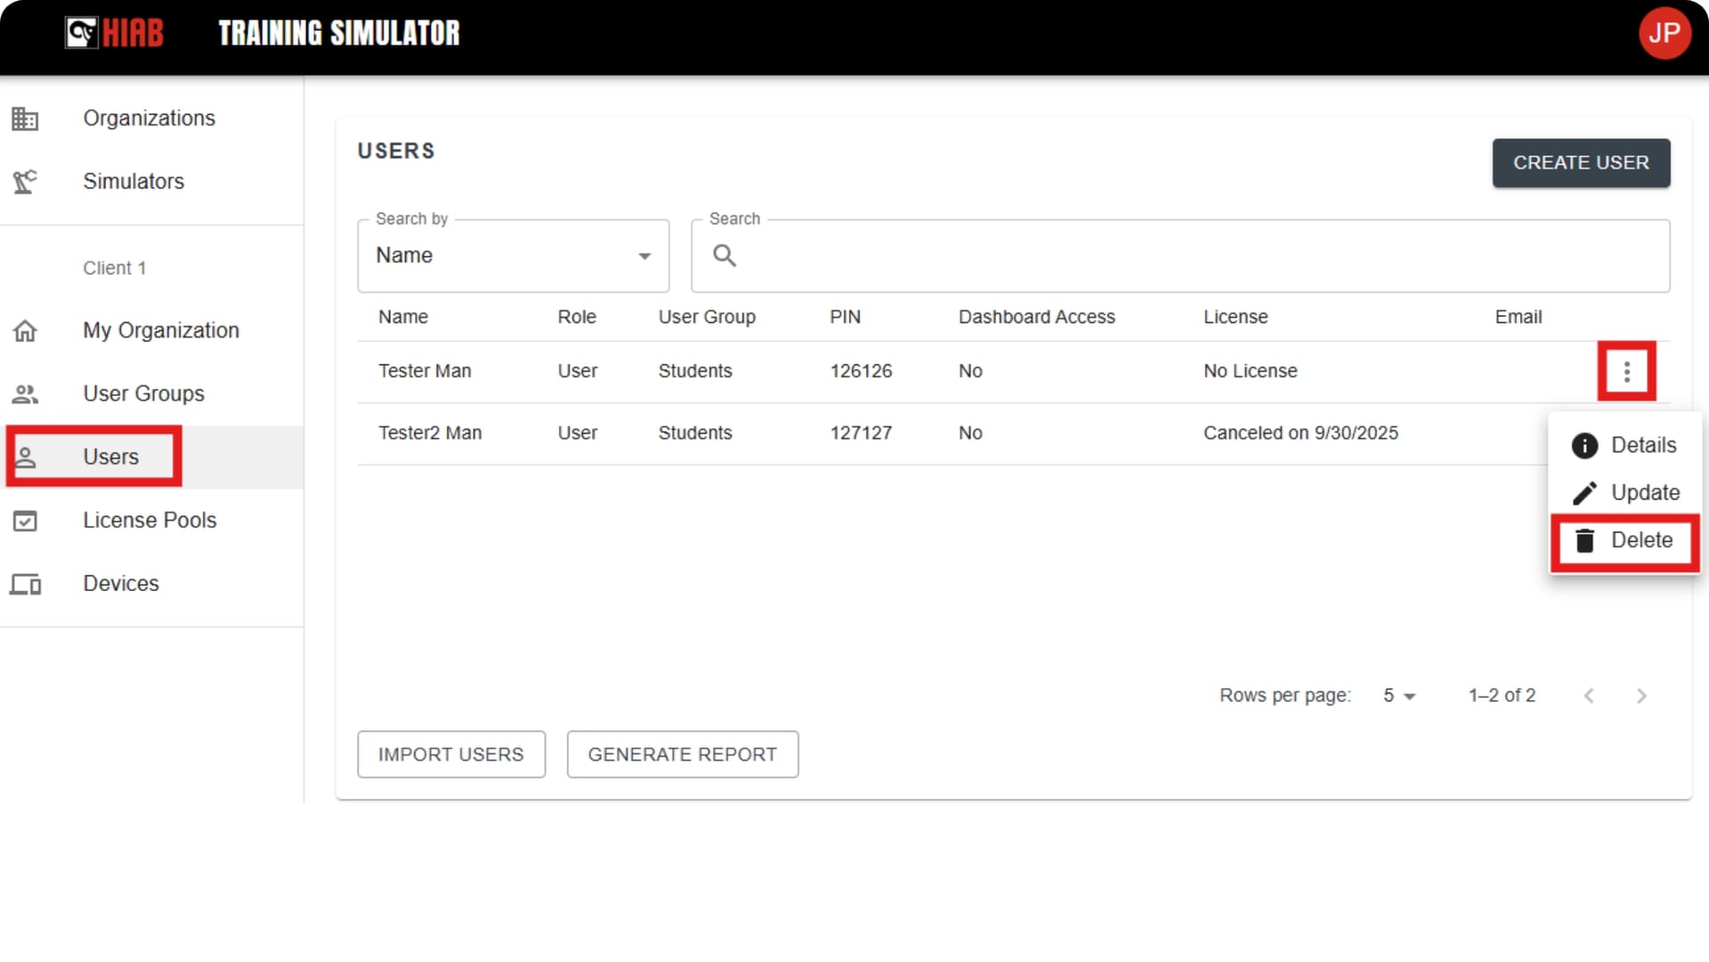The width and height of the screenshot is (1709, 962).
Task: Open the JP user avatar menu
Action: point(1664,34)
